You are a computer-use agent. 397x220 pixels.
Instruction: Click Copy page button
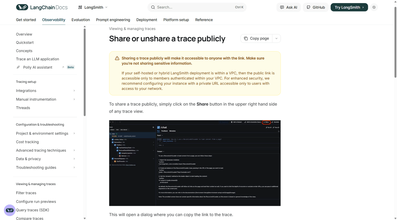(257, 38)
